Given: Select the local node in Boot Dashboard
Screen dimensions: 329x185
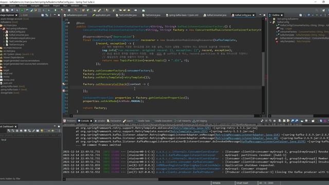Looking at the screenshot, I should point(4,140).
